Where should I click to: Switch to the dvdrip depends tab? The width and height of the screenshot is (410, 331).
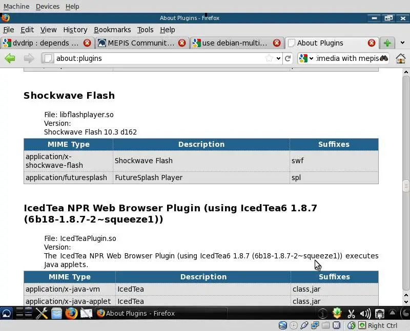(47, 43)
